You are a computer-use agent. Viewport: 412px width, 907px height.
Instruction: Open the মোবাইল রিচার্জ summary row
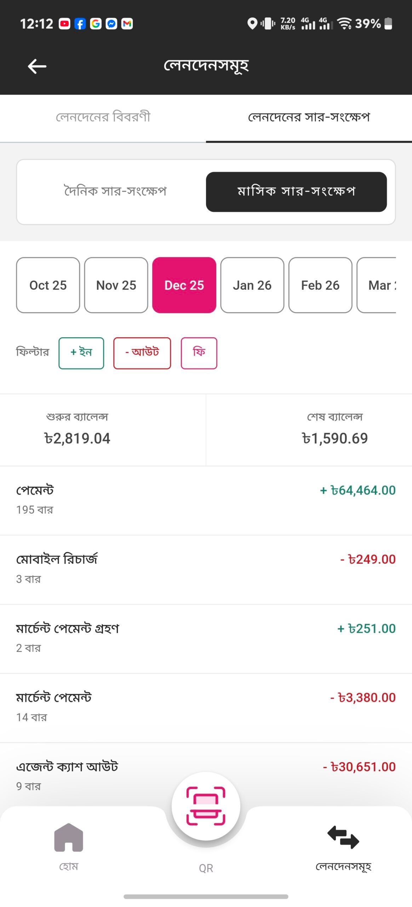(x=206, y=569)
